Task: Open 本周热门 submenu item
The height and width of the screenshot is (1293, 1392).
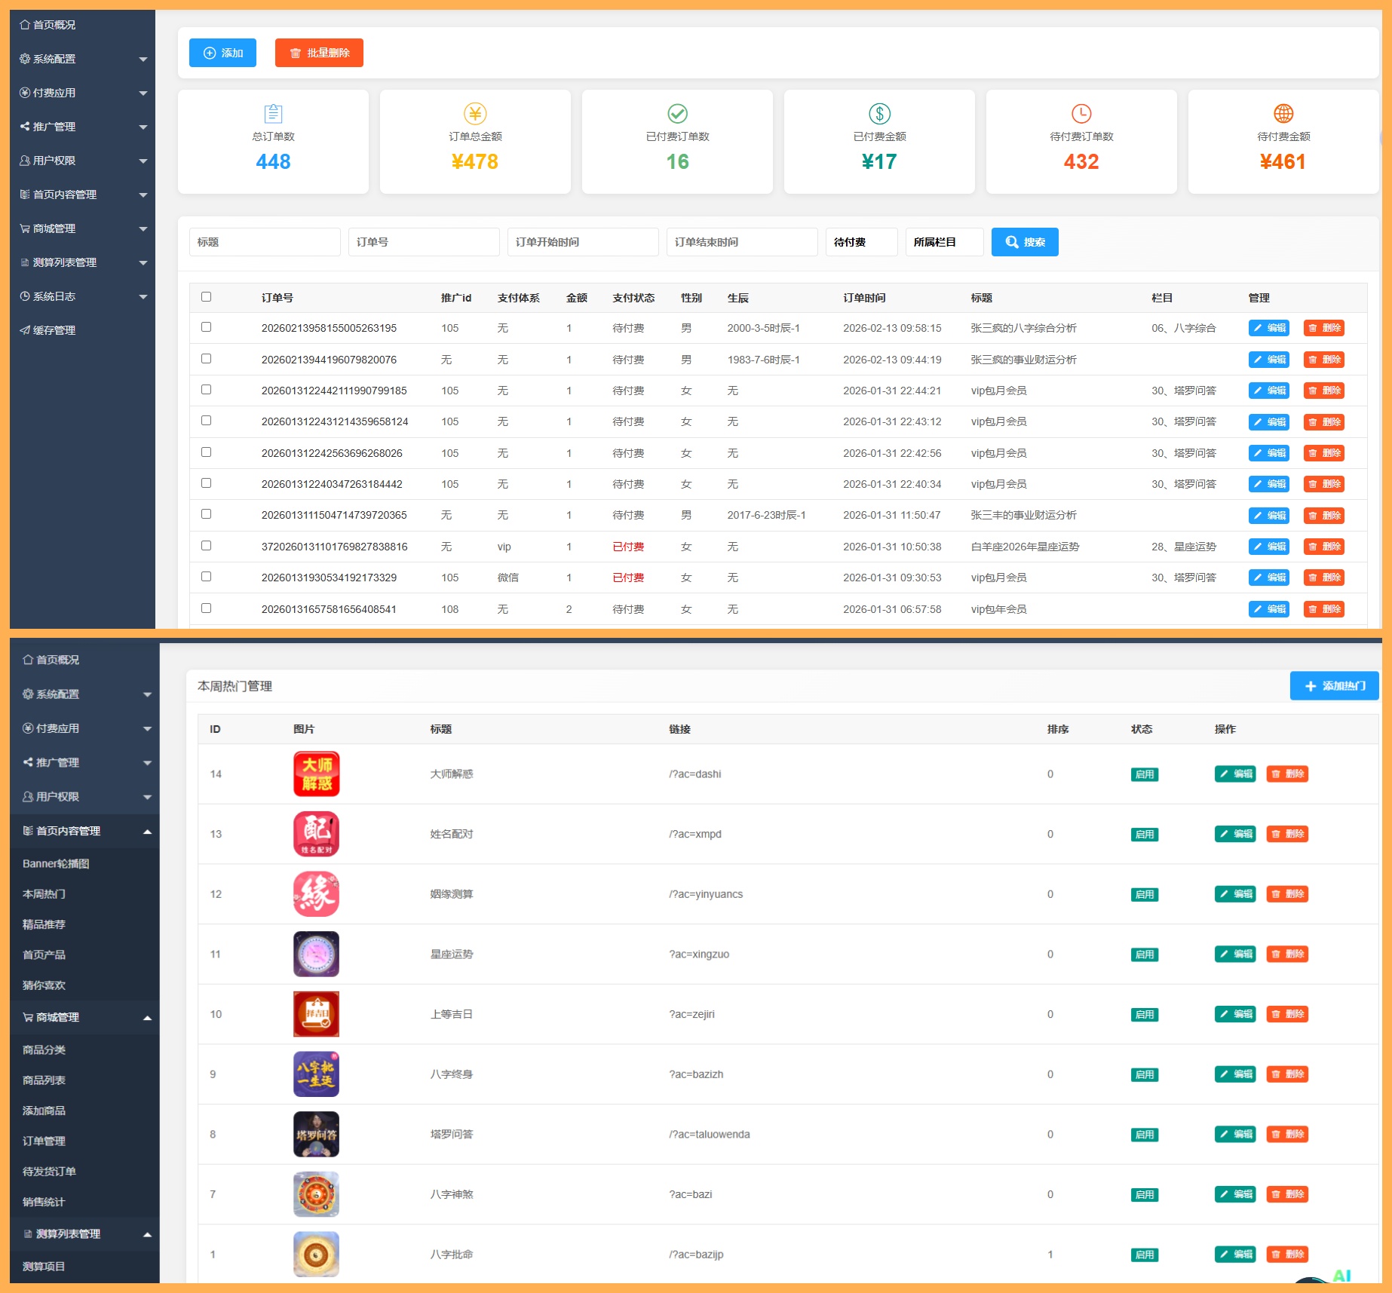Action: click(x=44, y=894)
